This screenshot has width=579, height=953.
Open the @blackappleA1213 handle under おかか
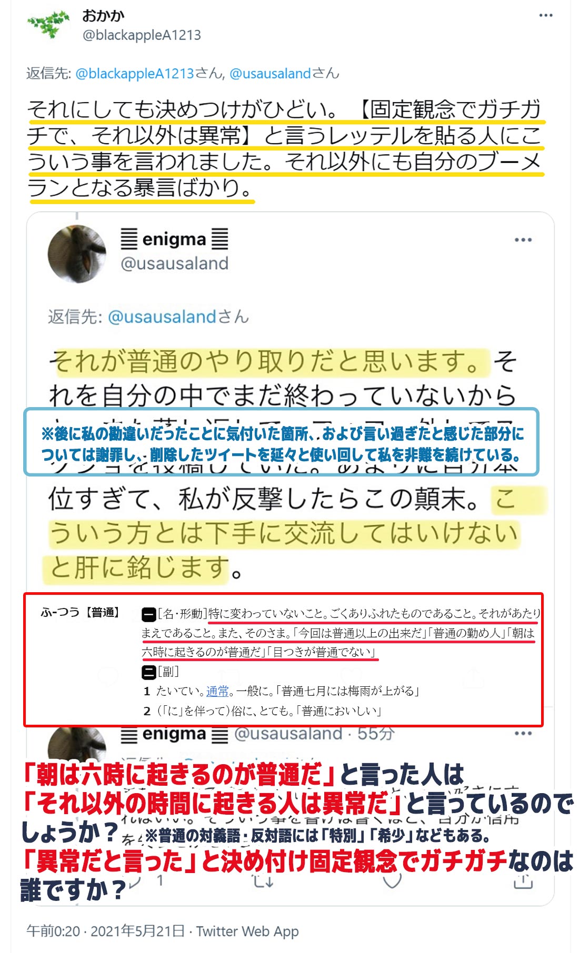point(142,35)
